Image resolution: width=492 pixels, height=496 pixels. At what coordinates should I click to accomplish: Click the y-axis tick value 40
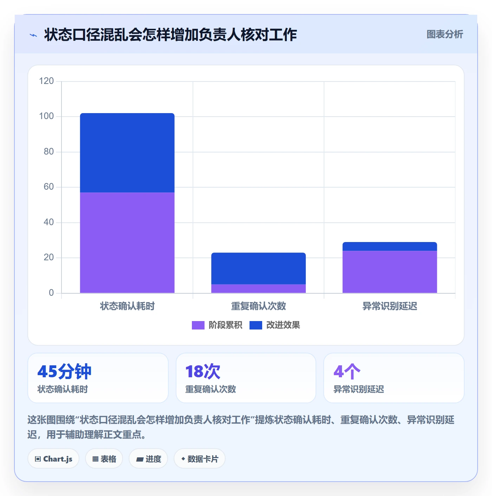click(x=48, y=222)
